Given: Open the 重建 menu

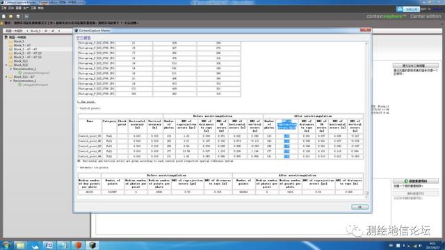Looking at the screenshot, I should 19,8.
